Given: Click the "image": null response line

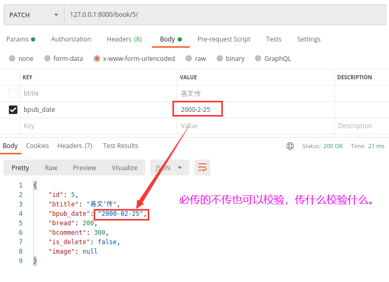Looking at the screenshot, I should [73, 251].
